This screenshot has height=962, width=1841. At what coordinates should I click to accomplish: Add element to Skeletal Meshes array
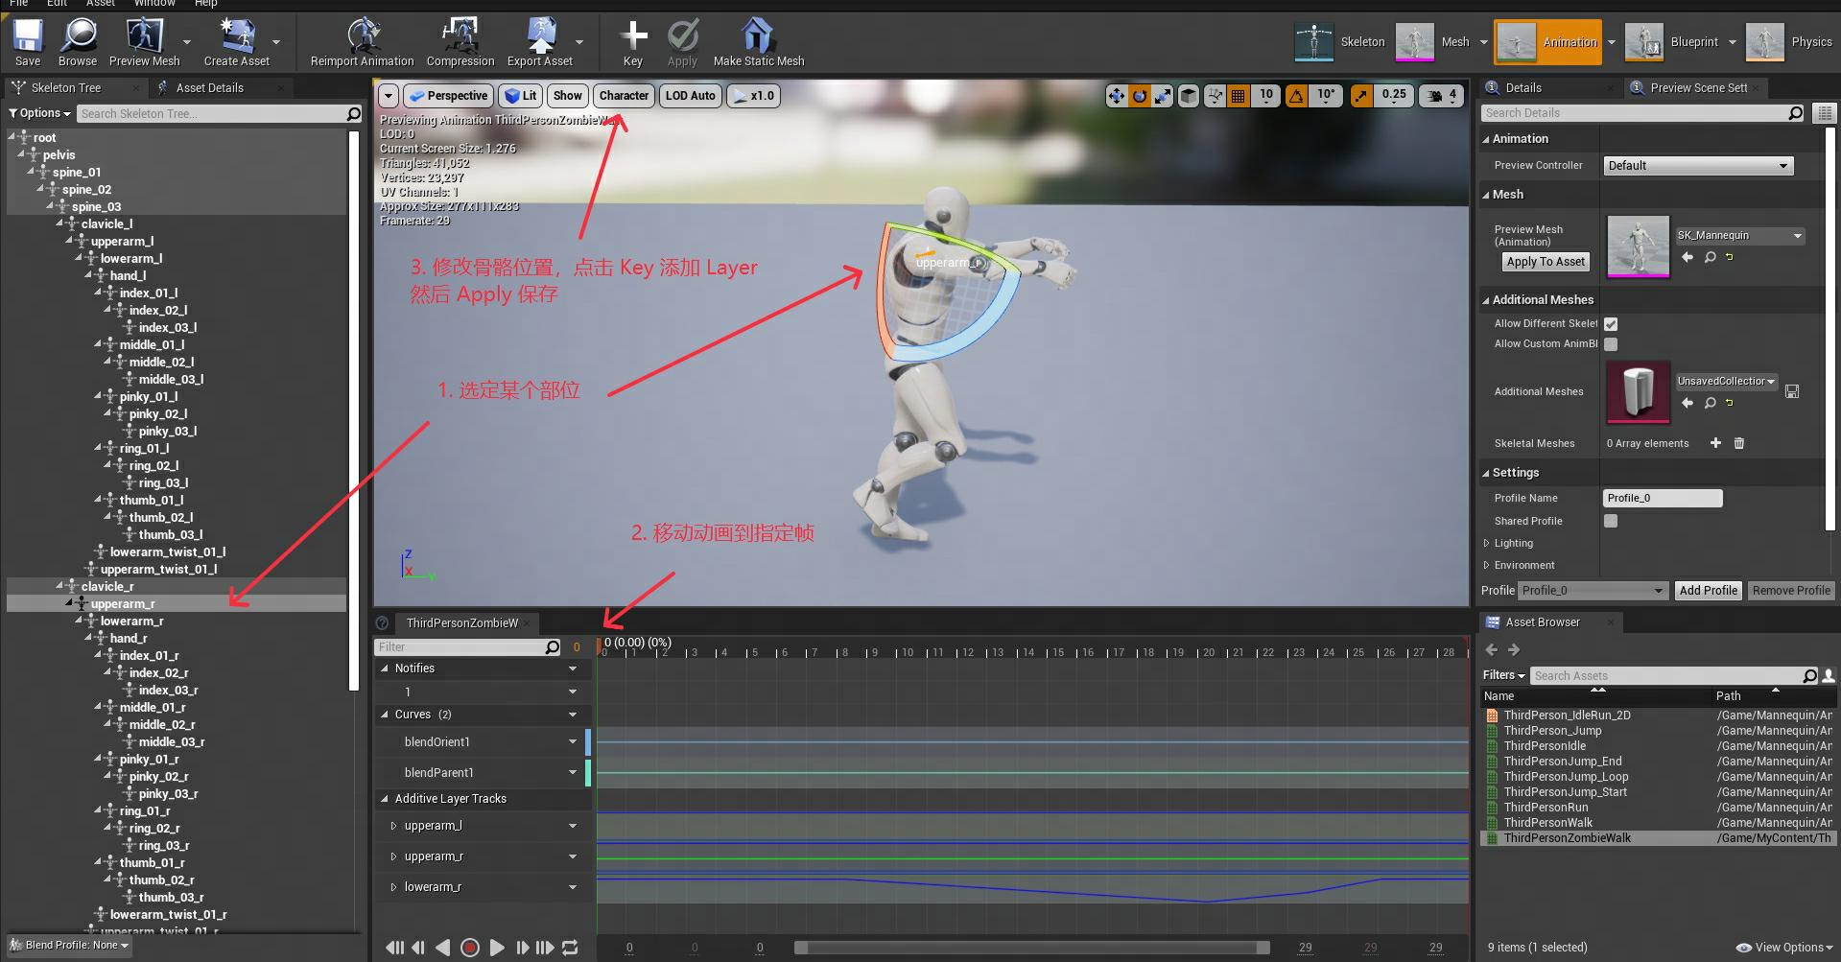tap(1715, 443)
